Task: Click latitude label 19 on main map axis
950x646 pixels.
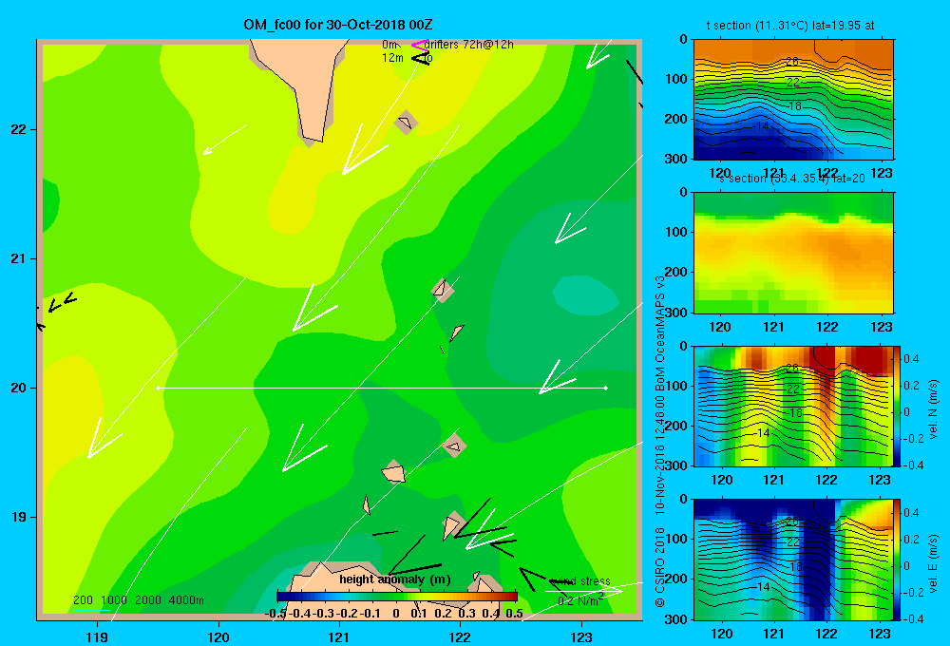Action: coord(19,517)
